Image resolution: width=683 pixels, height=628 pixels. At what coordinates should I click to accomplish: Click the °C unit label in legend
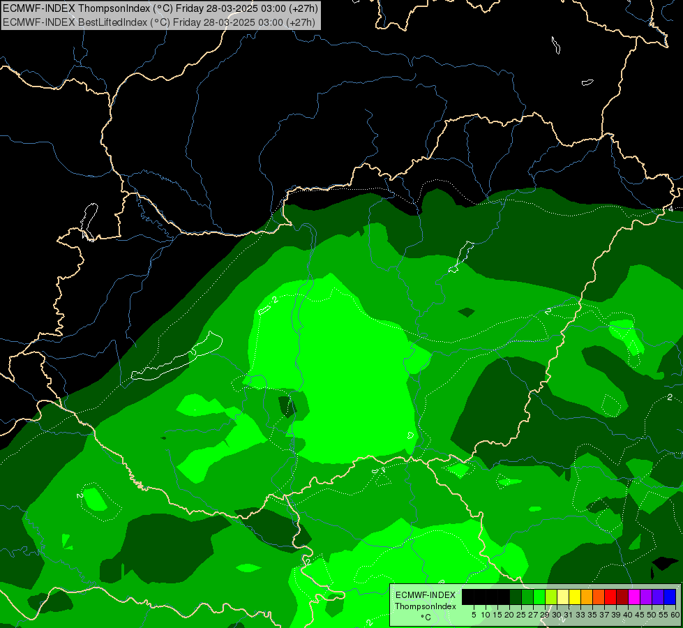pyautogui.click(x=426, y=618)
